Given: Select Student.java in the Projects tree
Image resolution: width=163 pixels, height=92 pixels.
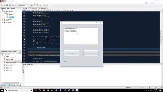Looking at the screenshot, I should coord(11,15).
